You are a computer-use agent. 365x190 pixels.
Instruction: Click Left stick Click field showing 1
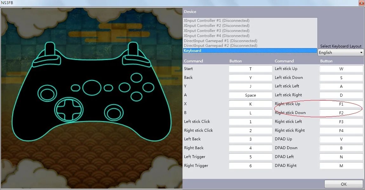coord(250,122)
